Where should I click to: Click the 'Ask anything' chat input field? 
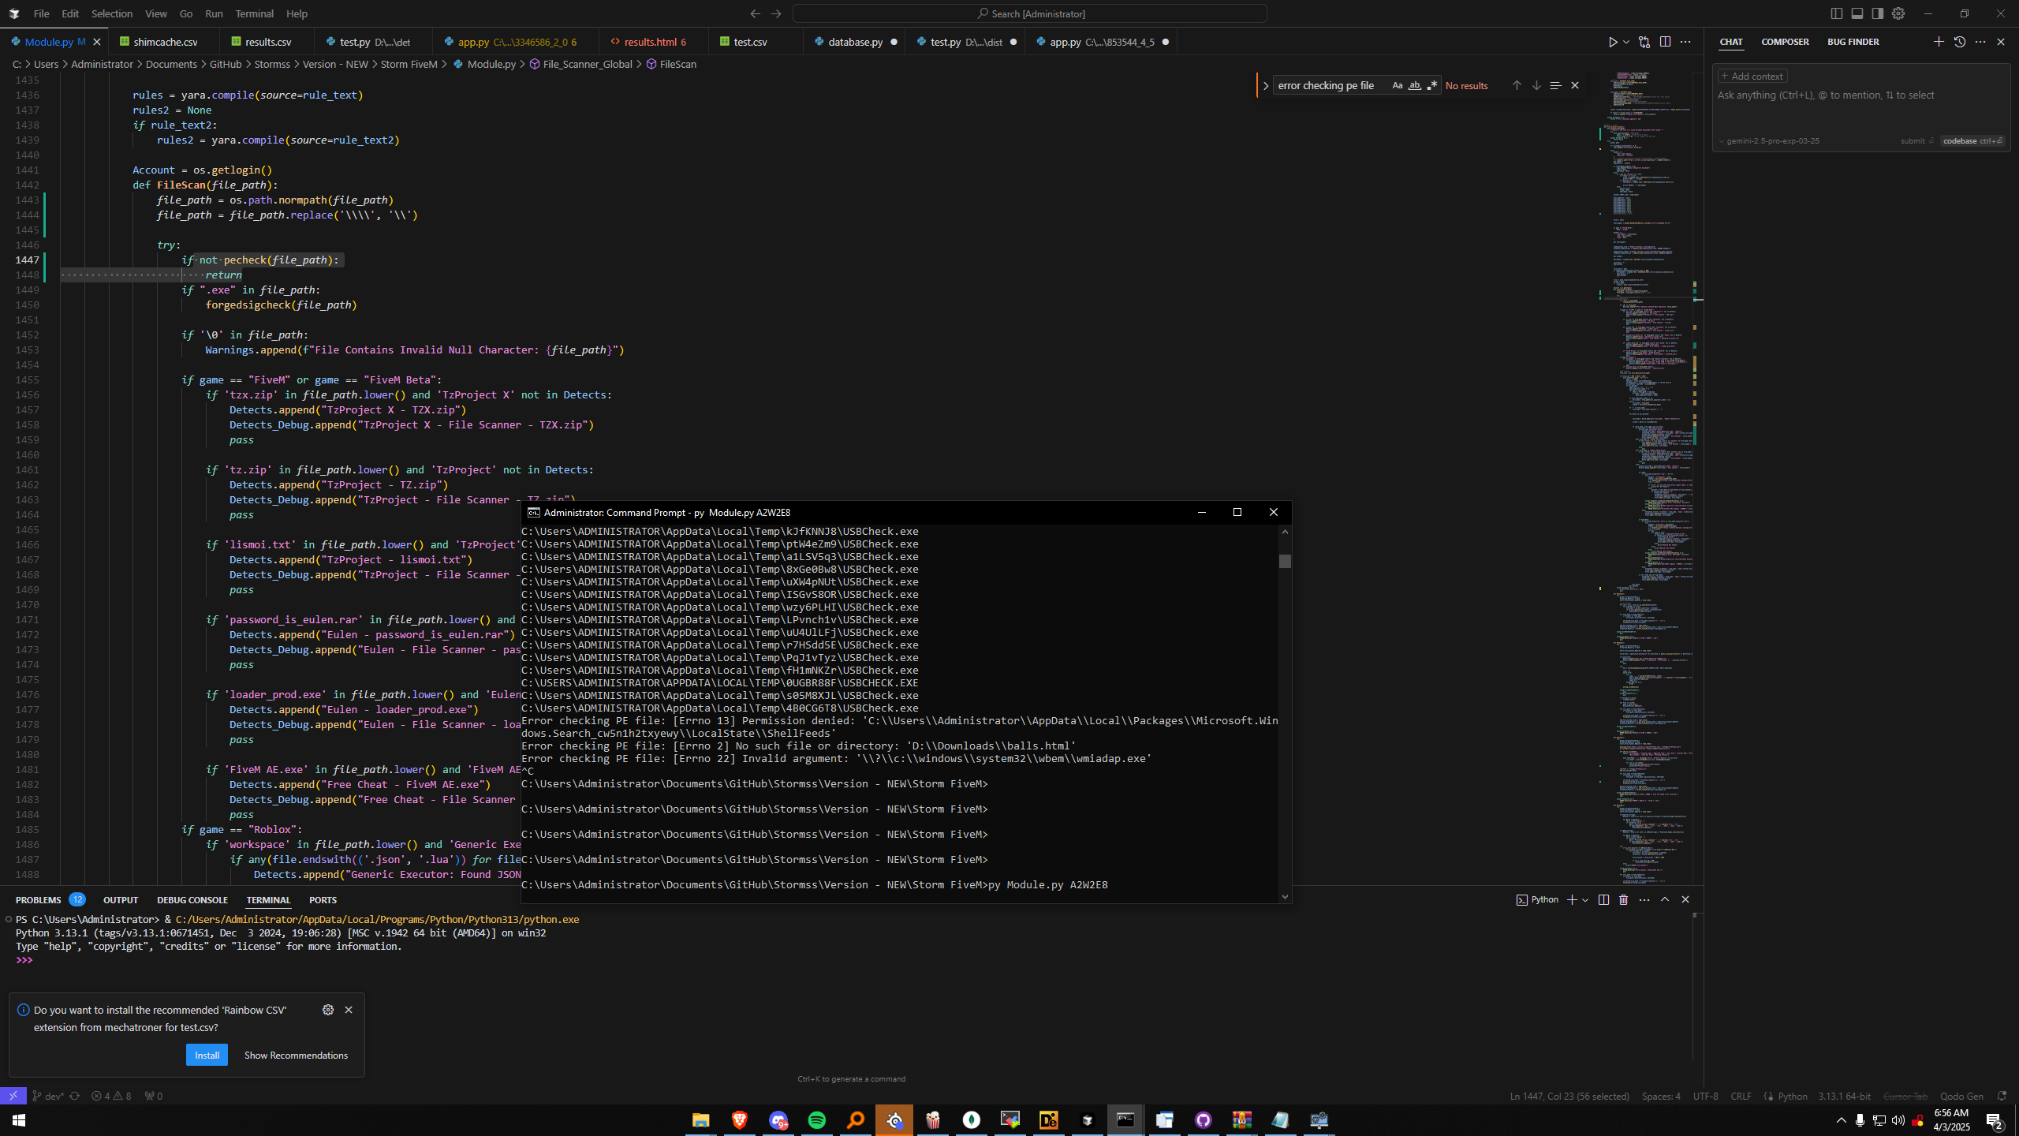pyautogui.click(x=1861, y=95)
